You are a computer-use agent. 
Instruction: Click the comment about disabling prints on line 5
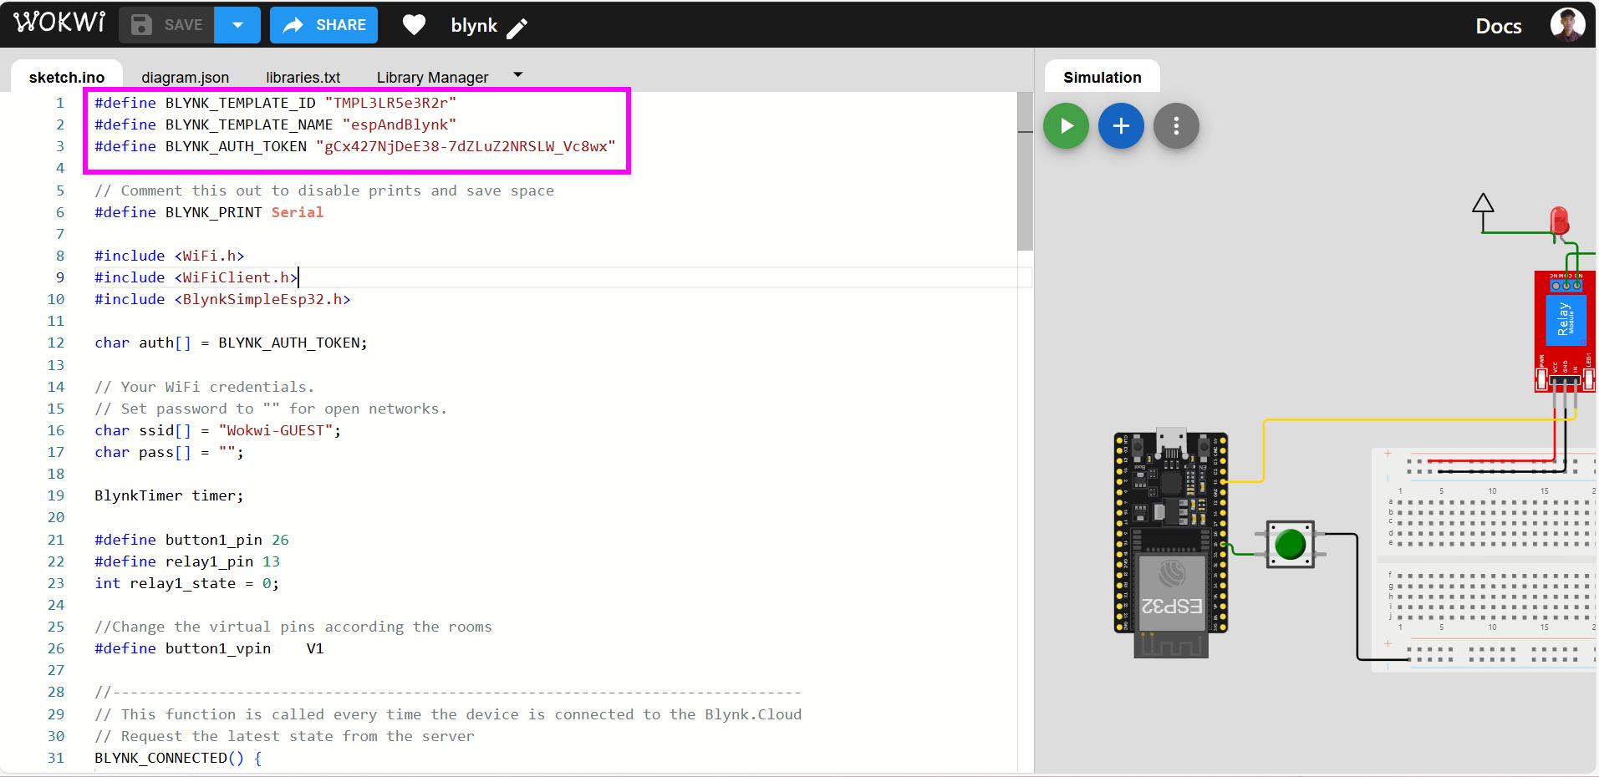[324, 190]
